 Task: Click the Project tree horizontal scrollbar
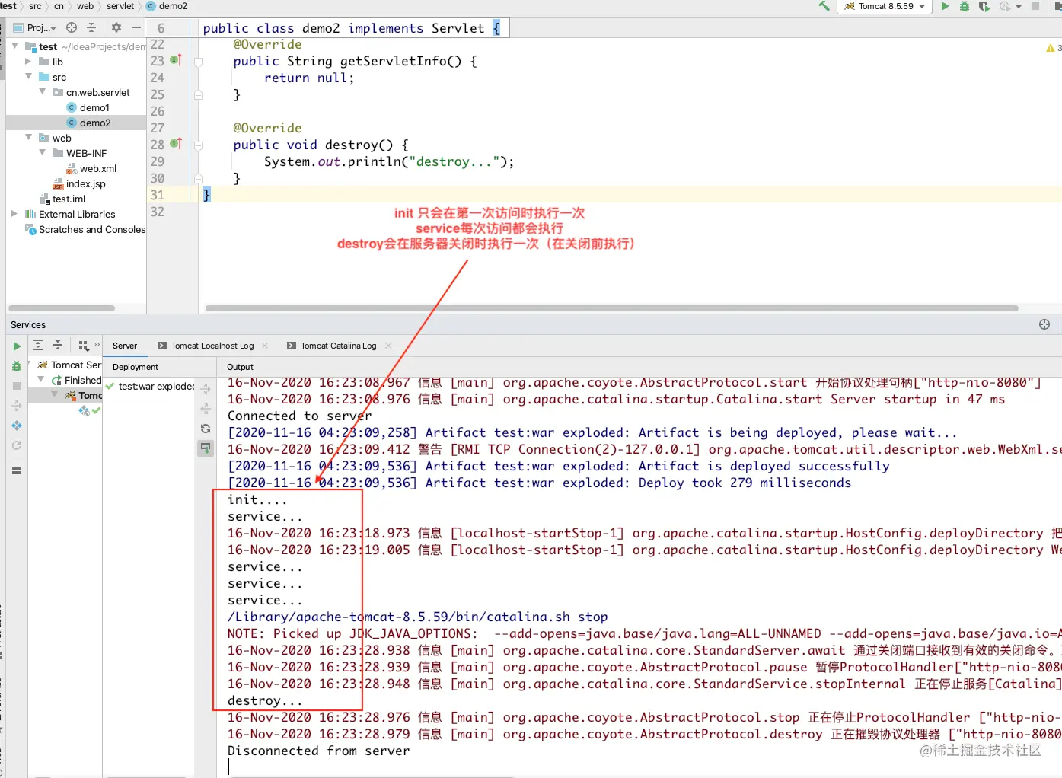pyautogui.click(x=61, y=308)
